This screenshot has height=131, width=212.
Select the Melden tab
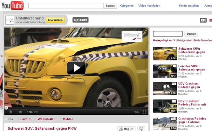point(68,119)
